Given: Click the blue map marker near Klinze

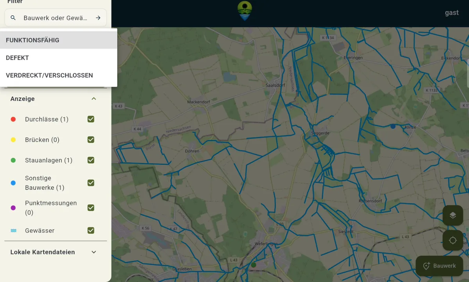Looking at the screenshot, I should [393, 126].
